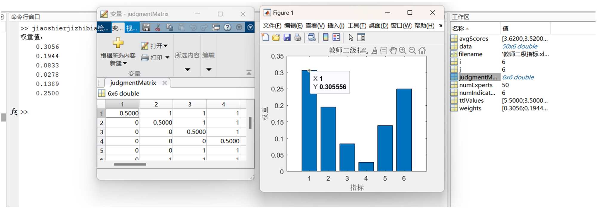This screenshot has width=597, height=208.
Task: Expand the 打印 (Print) dropdown arrow
Action: (x=167, y=57)
